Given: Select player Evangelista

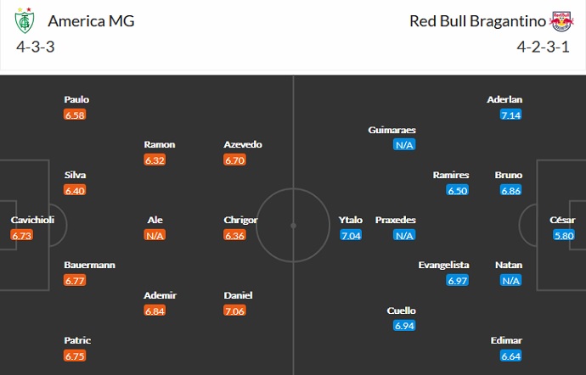Looking at the screenshot, I should 444,265.
